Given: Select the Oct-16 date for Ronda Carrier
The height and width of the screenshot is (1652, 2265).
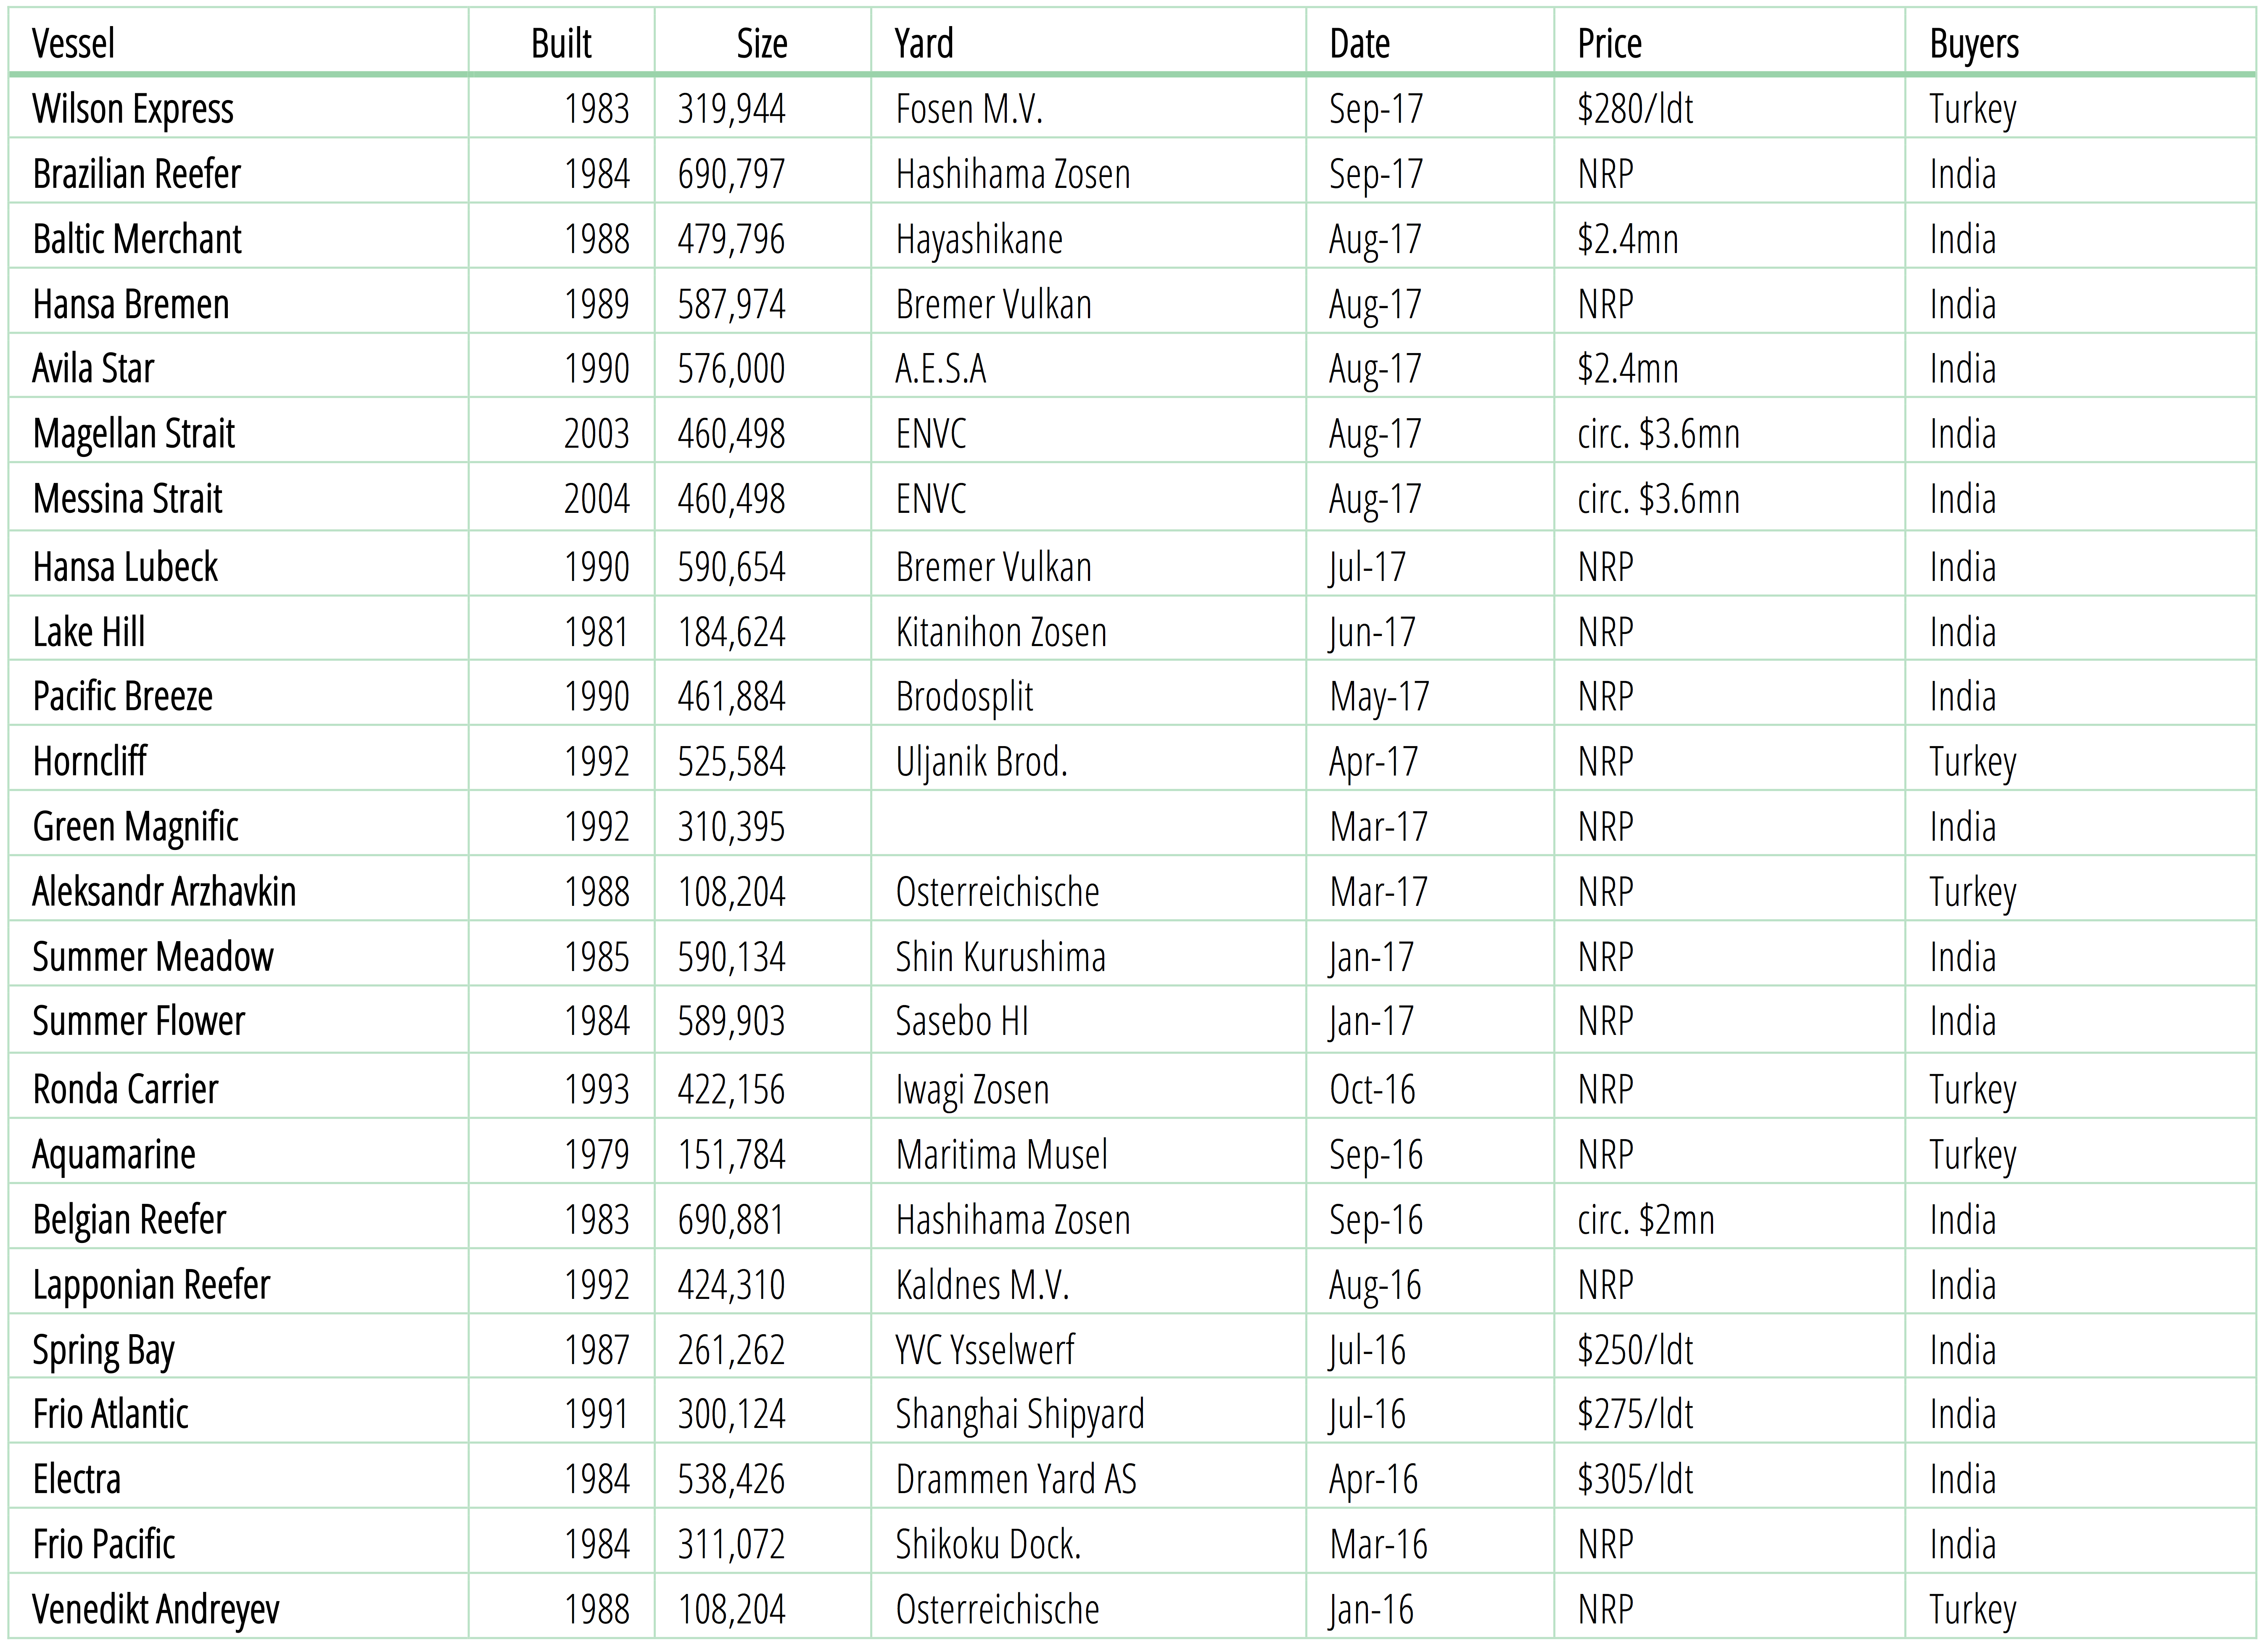Looking at the screenshot, I should tap(1372, 1090).
